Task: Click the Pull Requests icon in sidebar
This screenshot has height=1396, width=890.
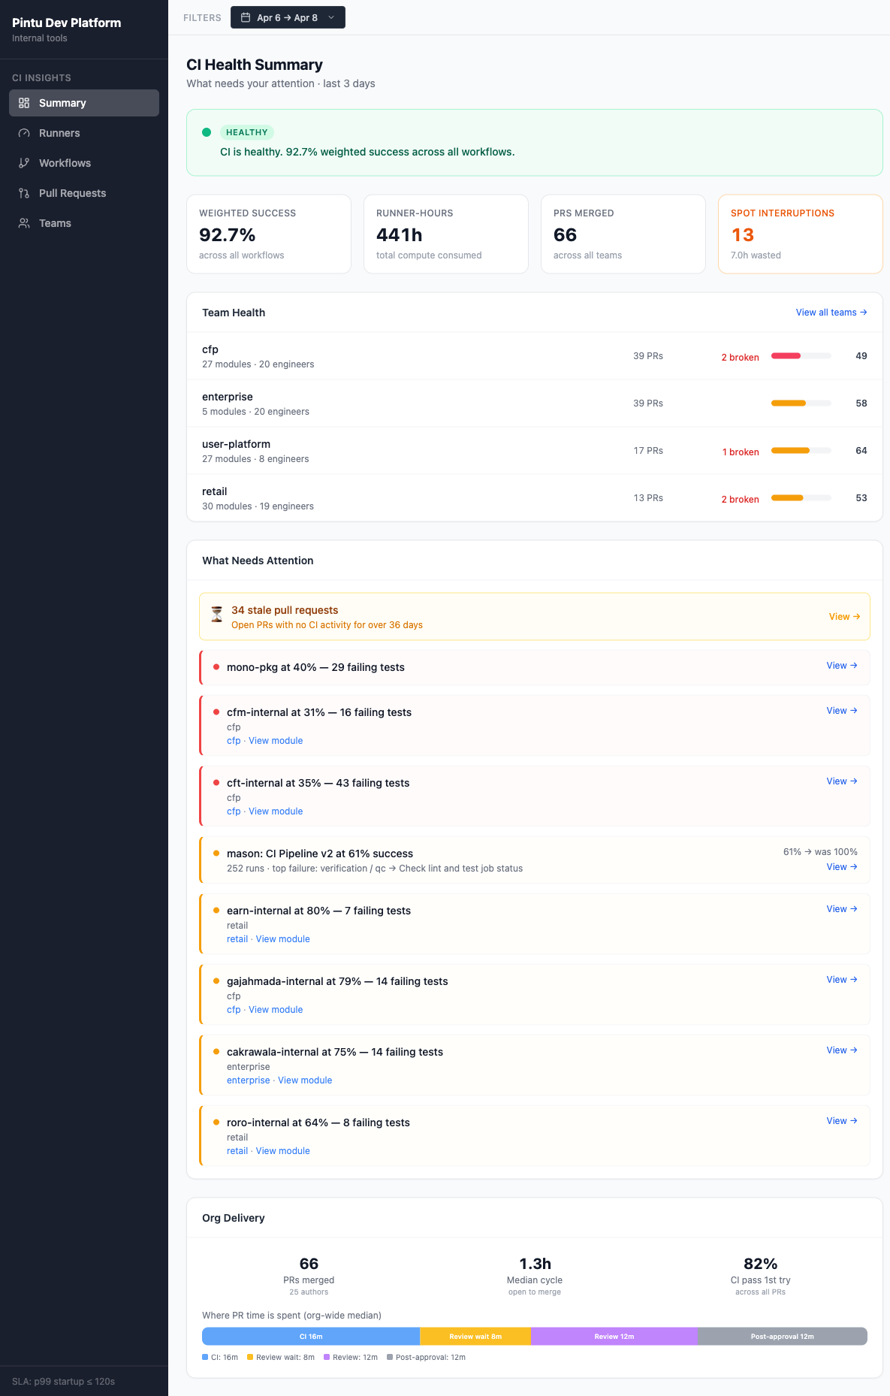Action: click(x=24, y=193)
